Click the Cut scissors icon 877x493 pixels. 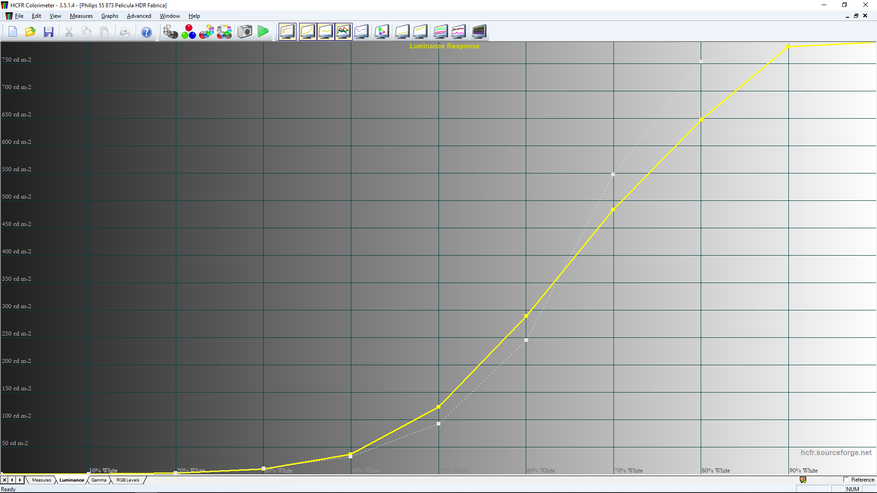[69, 31]
